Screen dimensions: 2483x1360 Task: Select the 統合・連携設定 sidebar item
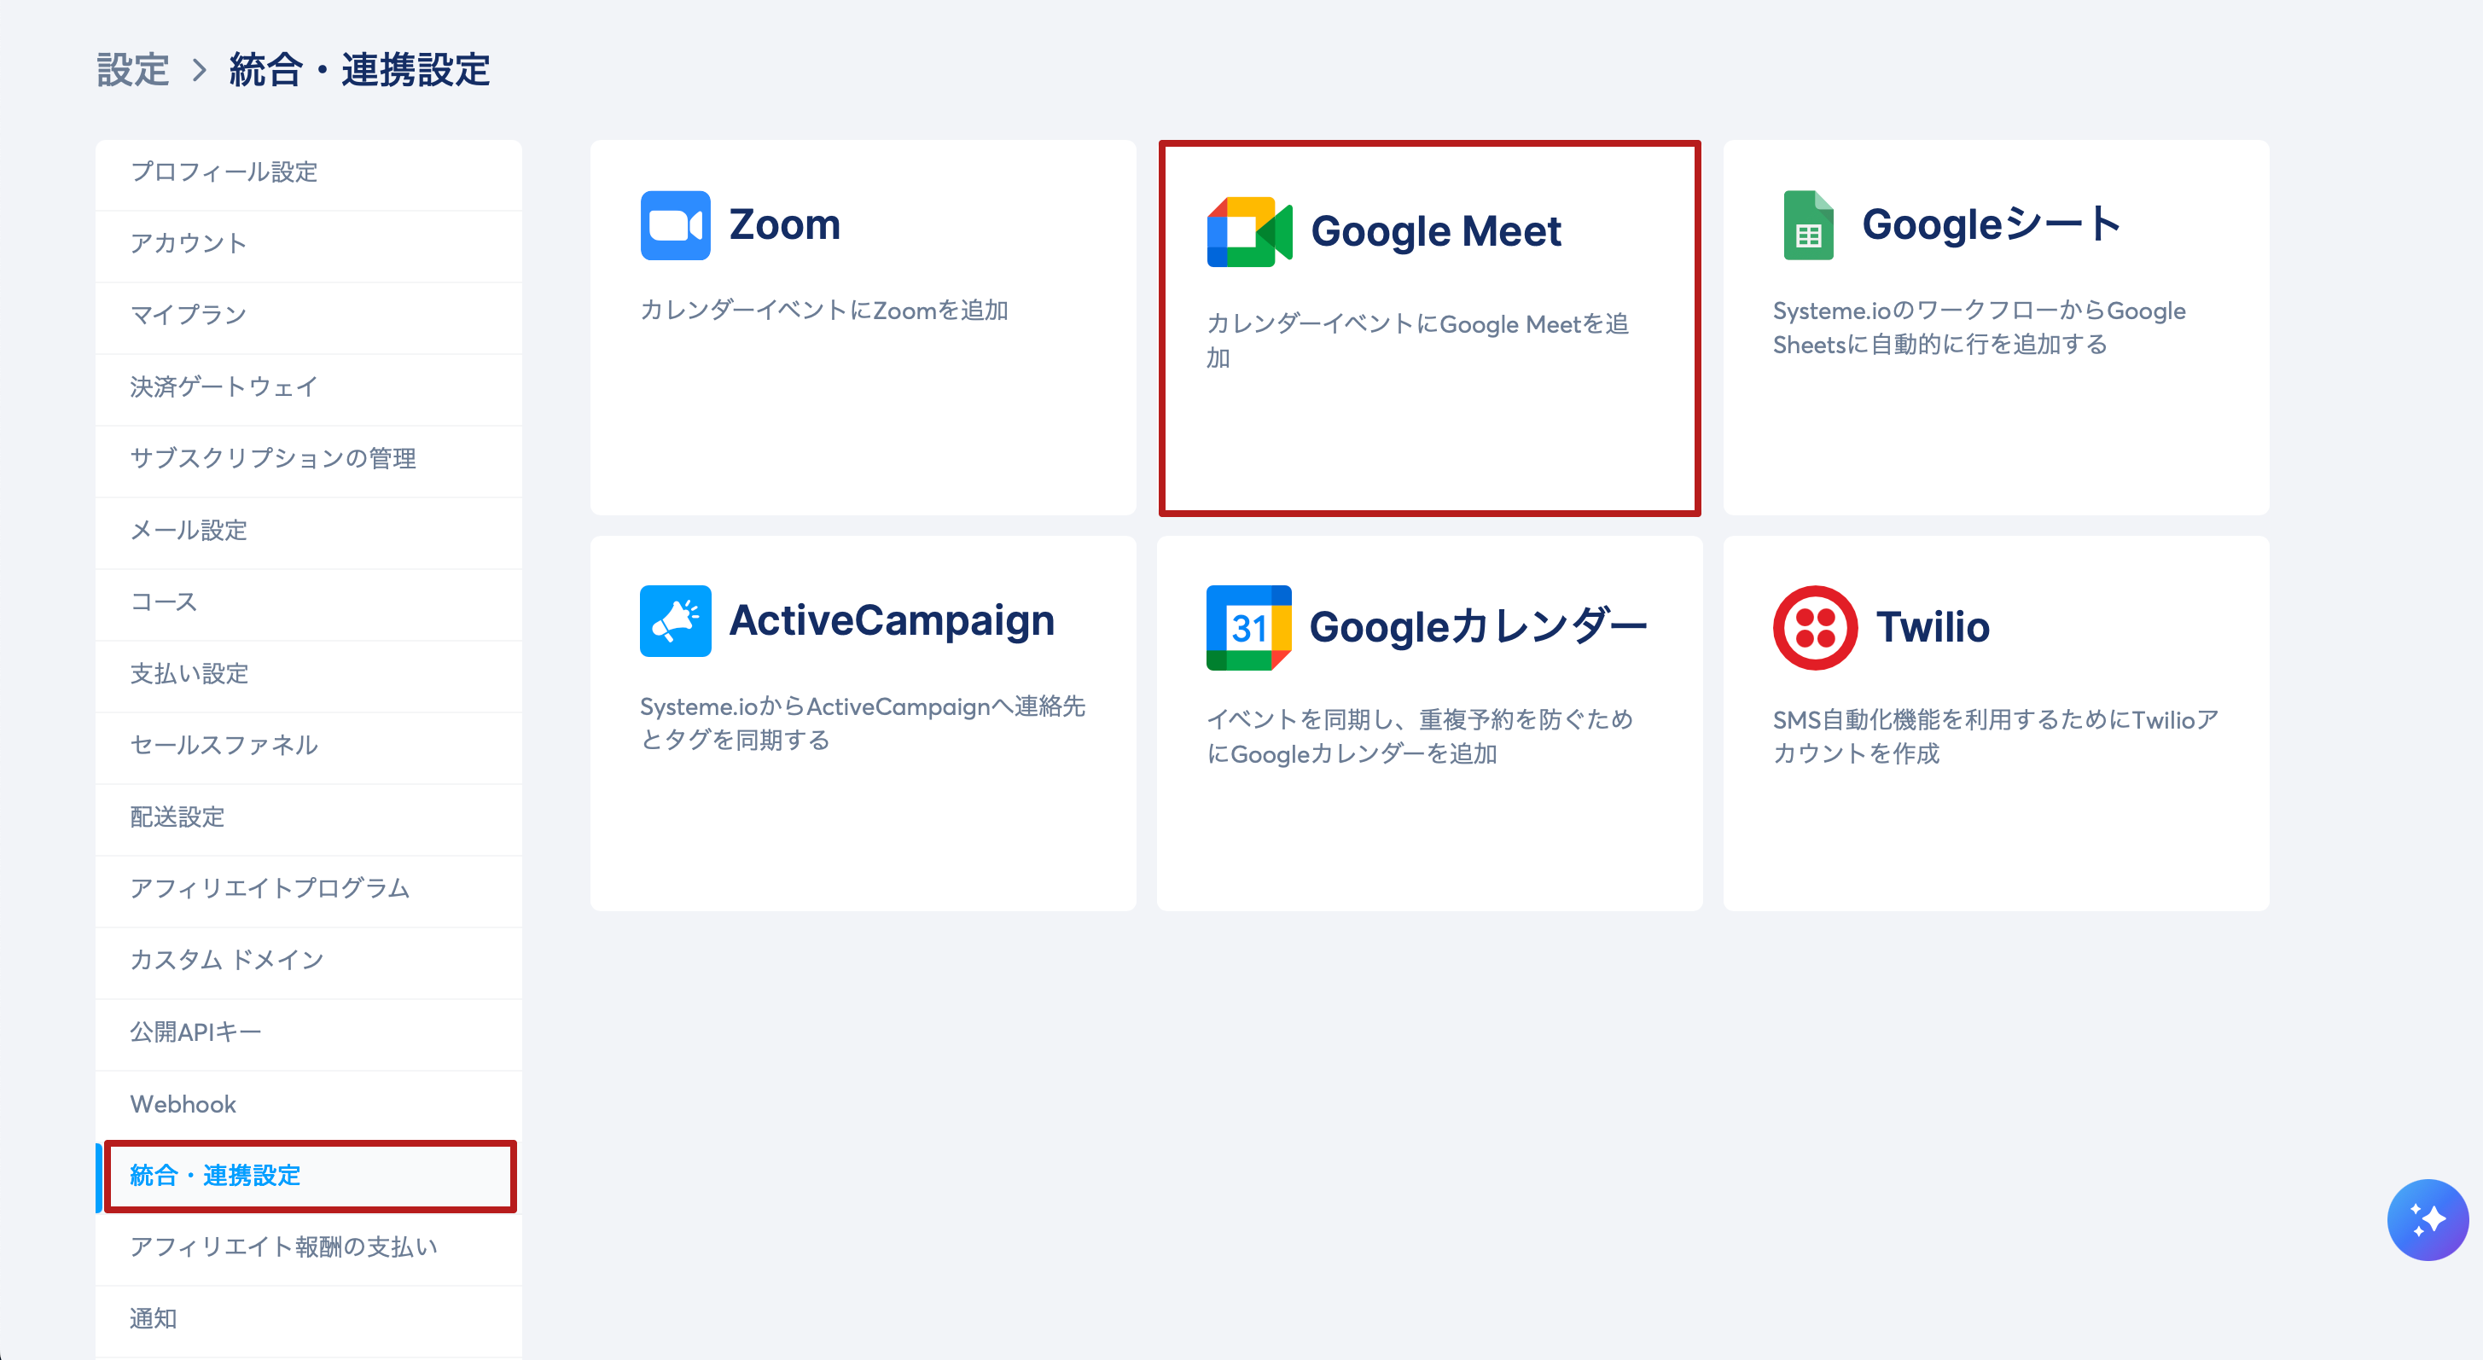tap(215, 1176)
